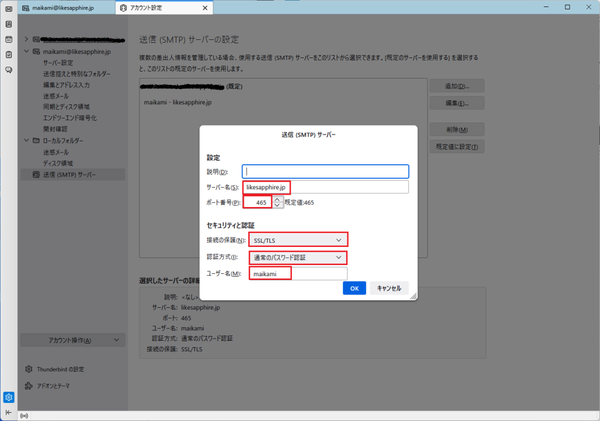Close the アカウント設定 tab
This screenshot has height=421, width=600.
(x=204, y=8)
